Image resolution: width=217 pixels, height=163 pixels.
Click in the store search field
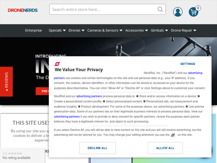pos(104,9)
